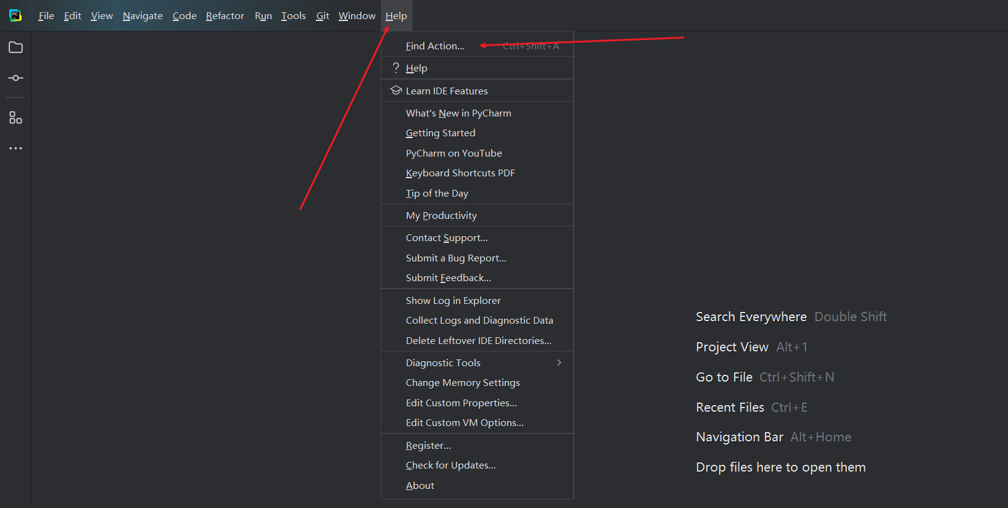Open Keyboard Shortcuts PDF
This screenshot has width=1008, height=508.
pos(477,173)
